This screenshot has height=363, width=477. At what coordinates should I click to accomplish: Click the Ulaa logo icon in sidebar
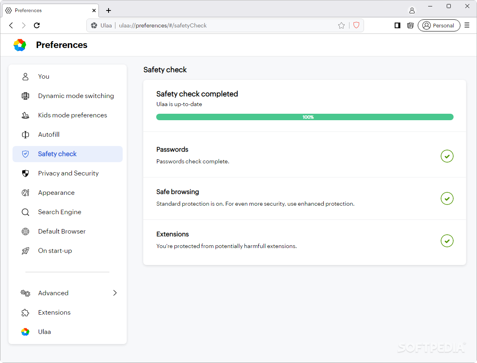tap(25, 332)
